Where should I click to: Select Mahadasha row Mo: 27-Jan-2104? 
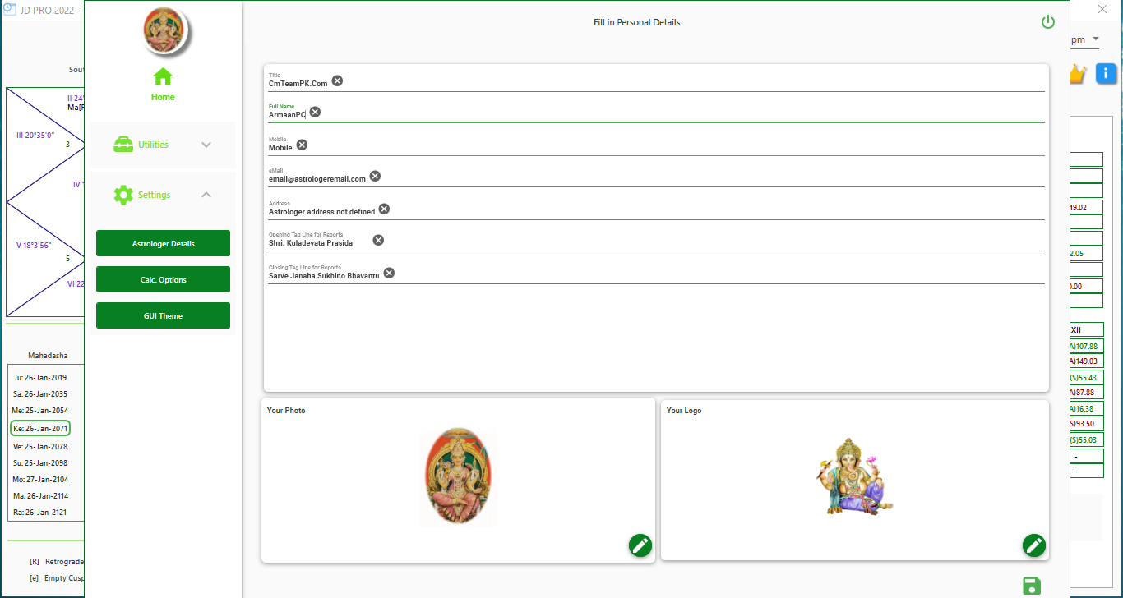40,480
